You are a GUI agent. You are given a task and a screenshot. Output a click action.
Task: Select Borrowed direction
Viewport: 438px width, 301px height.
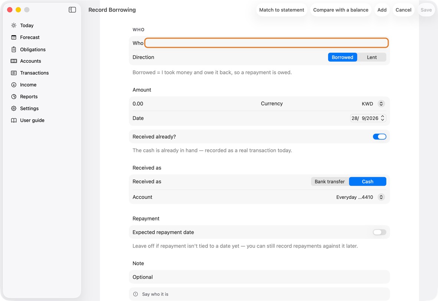click(x=342, y=57)
